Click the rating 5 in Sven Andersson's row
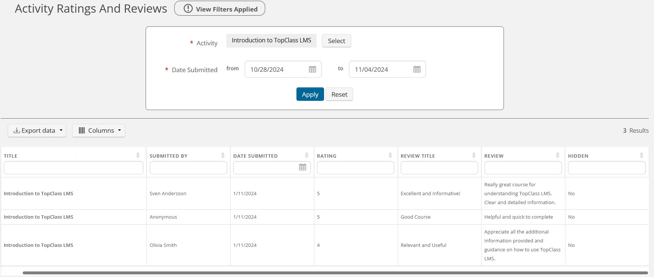654x277 pixels. pyautogui.click(x=318, y=194)
